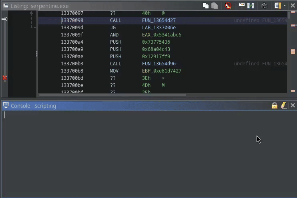Screen dimensions: 297x198
Task: Click the Copy icon in Listing toolbar
Action: pyautogui.click(x=206, y=6)
